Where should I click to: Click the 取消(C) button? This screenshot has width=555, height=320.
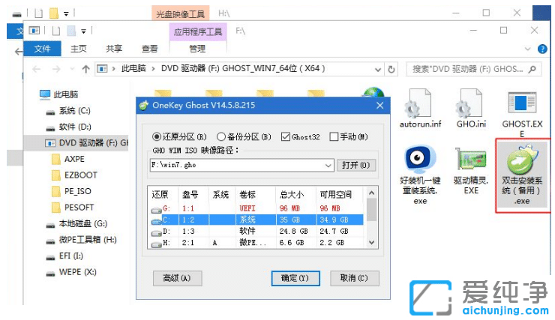pos(354,278)
